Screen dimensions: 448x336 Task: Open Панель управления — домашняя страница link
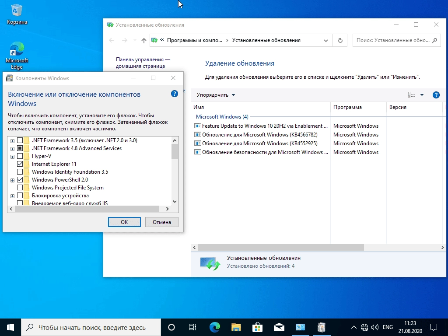[143, 63]
